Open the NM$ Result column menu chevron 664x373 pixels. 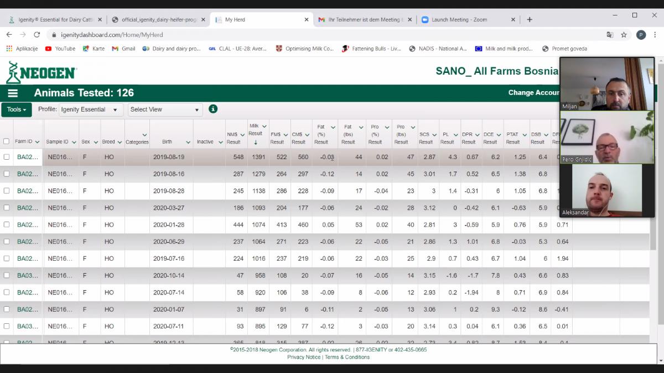click(242, 135)
